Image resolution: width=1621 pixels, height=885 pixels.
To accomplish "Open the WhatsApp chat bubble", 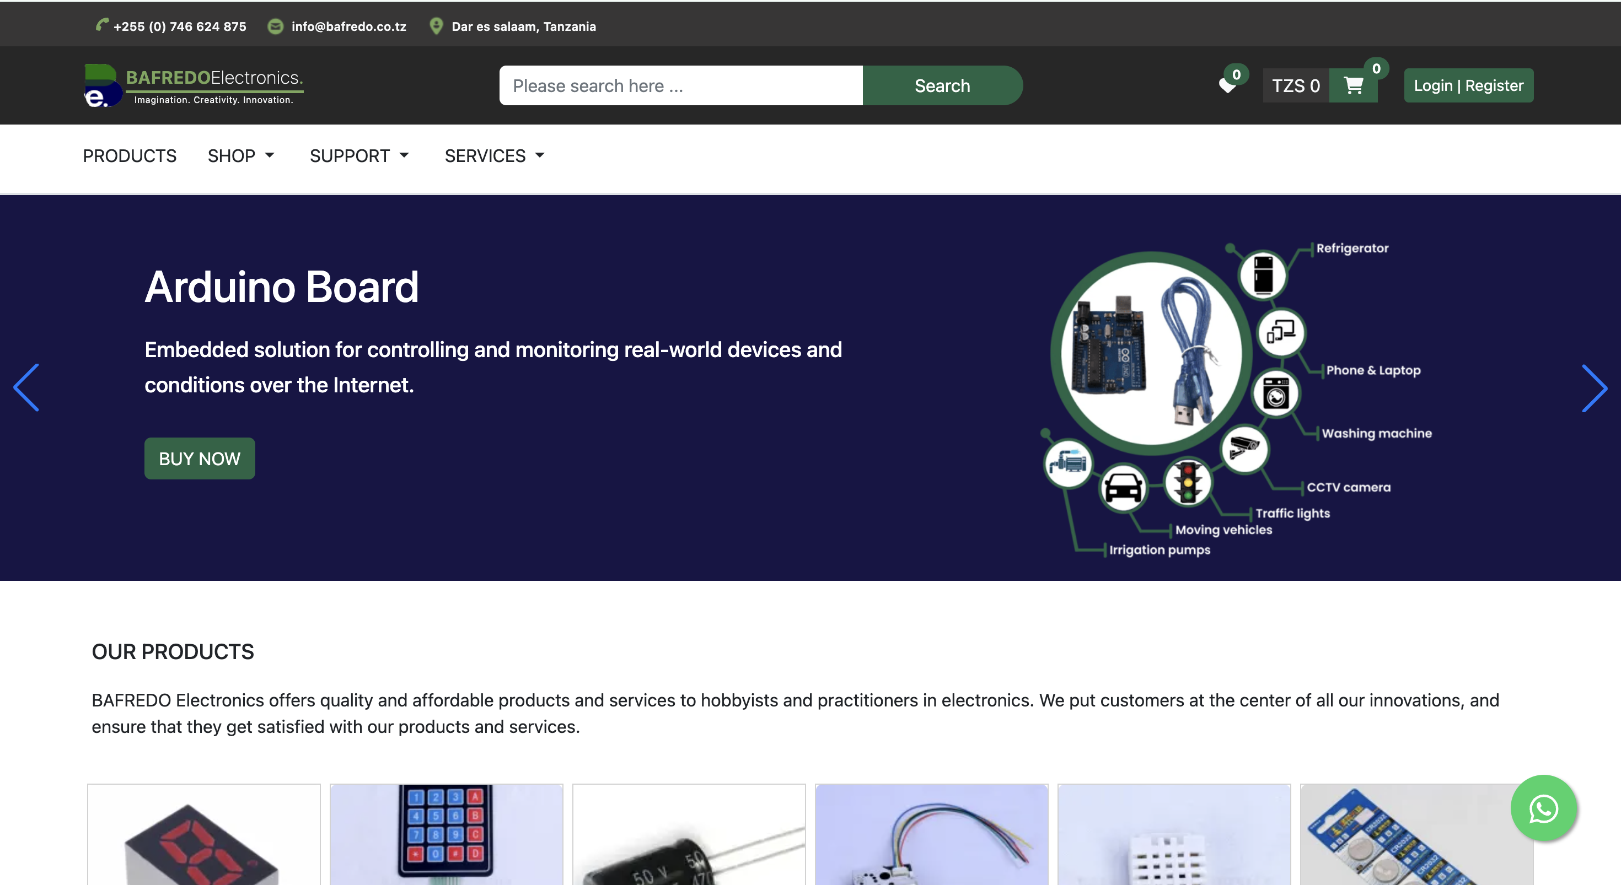I will [x=1543, y=808].
